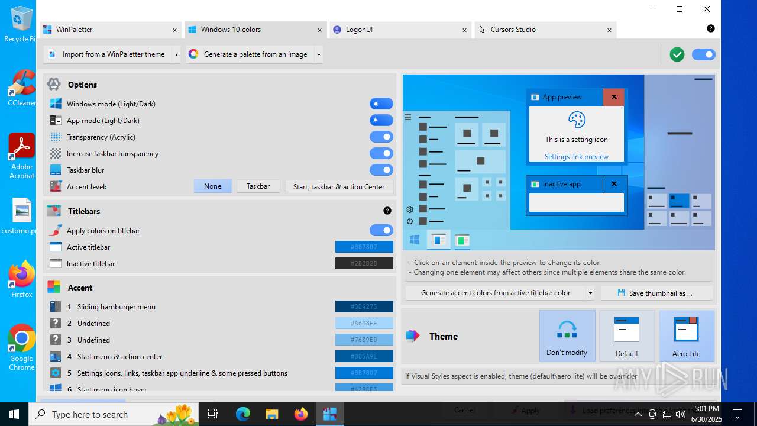Click the Titlebars help question-mark icon
Viewport: 757px width, 426px height.
coord(387,211)
